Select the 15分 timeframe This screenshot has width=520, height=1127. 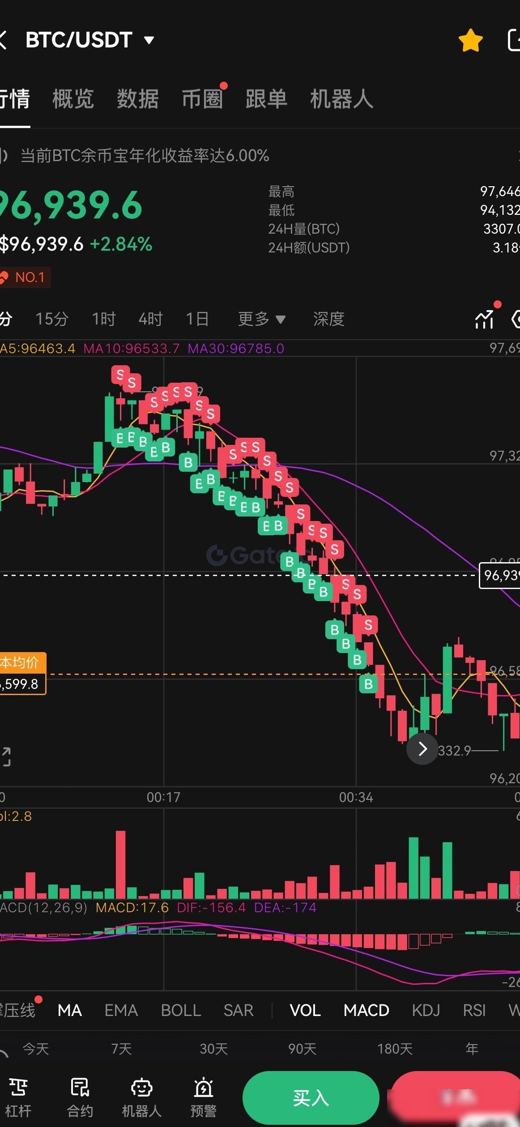pyautogui.click(x=52, y=319)
